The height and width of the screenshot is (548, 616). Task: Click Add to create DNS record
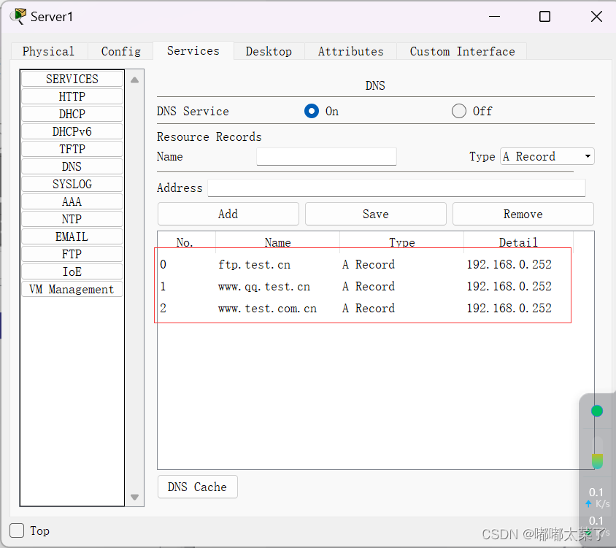(228, 214)
